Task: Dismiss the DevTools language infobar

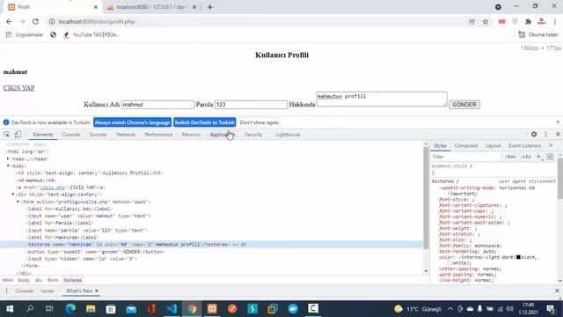Action: coord(558,122)
